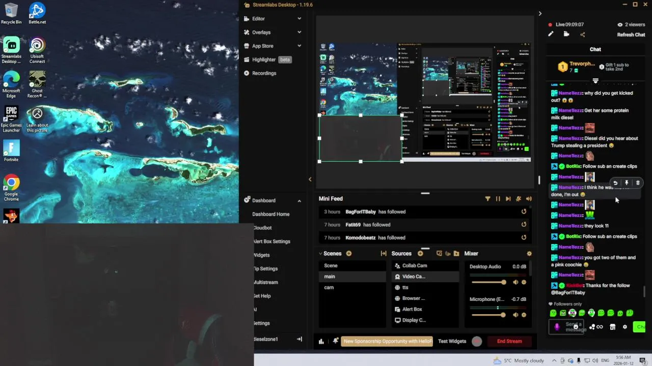
Task: Pin the hovered chat message
Action: (627, 183)
